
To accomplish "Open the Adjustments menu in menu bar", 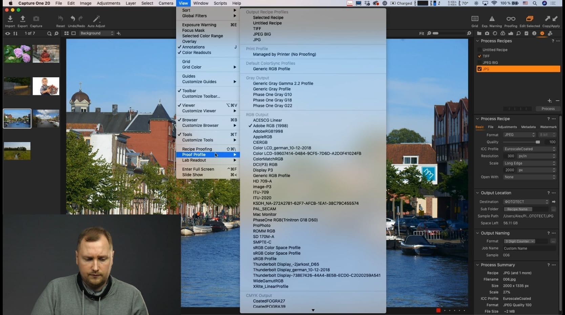I will pos(108,3).
